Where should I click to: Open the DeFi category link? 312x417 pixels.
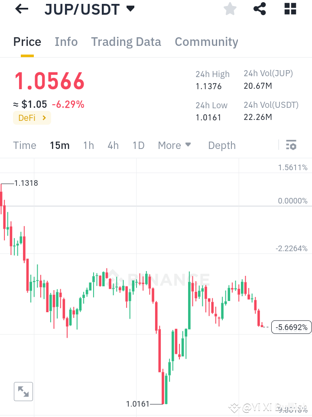pyautogui.click(x=32, y=118)
